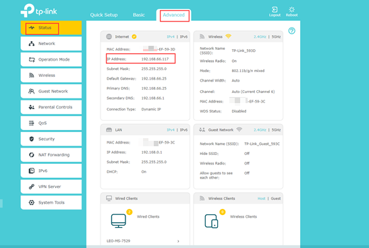
Task: Open the VPN Server menu
Action: tap(51, 187)
